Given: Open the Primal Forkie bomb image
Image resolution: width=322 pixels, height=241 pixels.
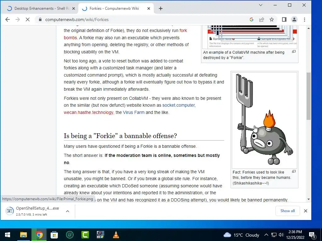Looking at the screenshot, I should (264, 120).
